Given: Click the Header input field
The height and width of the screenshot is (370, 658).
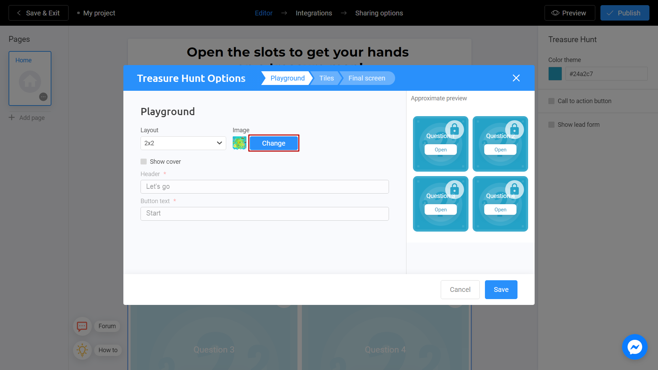Looking at the screenshot, I should pyautogui.click(x=264, y=186).
